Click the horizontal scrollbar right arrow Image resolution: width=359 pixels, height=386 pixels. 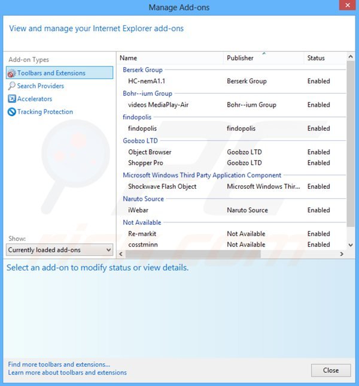click(x=342, y=254)
